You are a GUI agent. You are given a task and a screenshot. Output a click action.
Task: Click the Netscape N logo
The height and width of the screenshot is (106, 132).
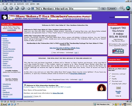(128, 8)
